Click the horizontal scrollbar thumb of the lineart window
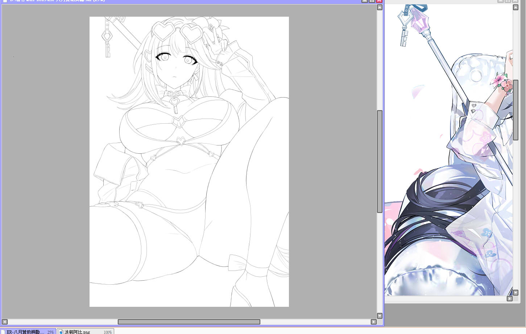The image size is (526, 334). click(x=189, y=322)
